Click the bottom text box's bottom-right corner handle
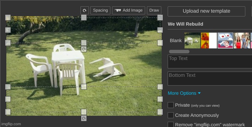The width and height of the screenshot is (252, 127). [x=160, y=112]
